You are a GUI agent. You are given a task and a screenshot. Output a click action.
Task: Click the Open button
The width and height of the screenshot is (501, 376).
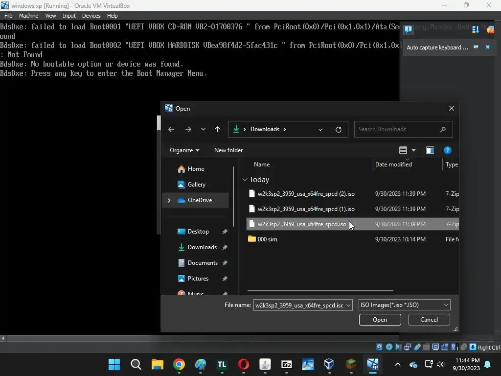[380, 320]
